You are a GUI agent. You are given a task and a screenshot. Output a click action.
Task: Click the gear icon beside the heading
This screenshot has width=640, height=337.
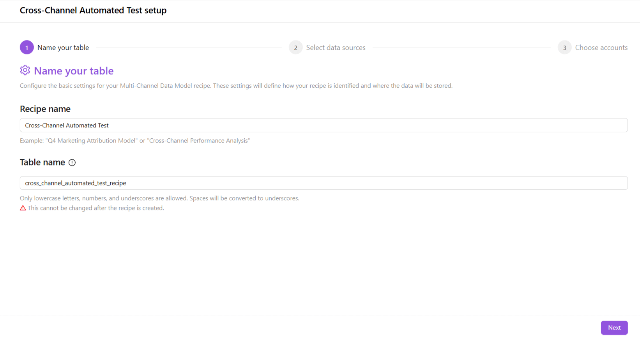pos(25,70)
